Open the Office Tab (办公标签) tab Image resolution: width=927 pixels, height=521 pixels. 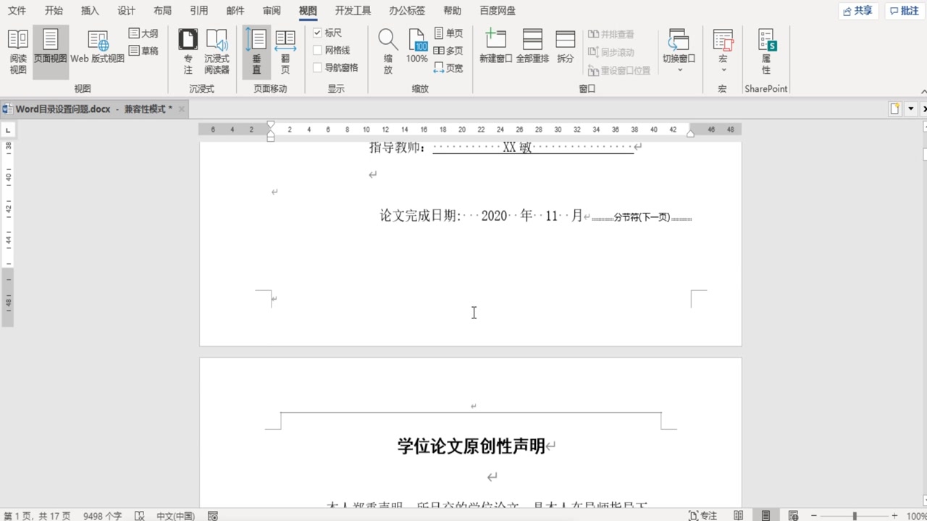tap(407, 11)
